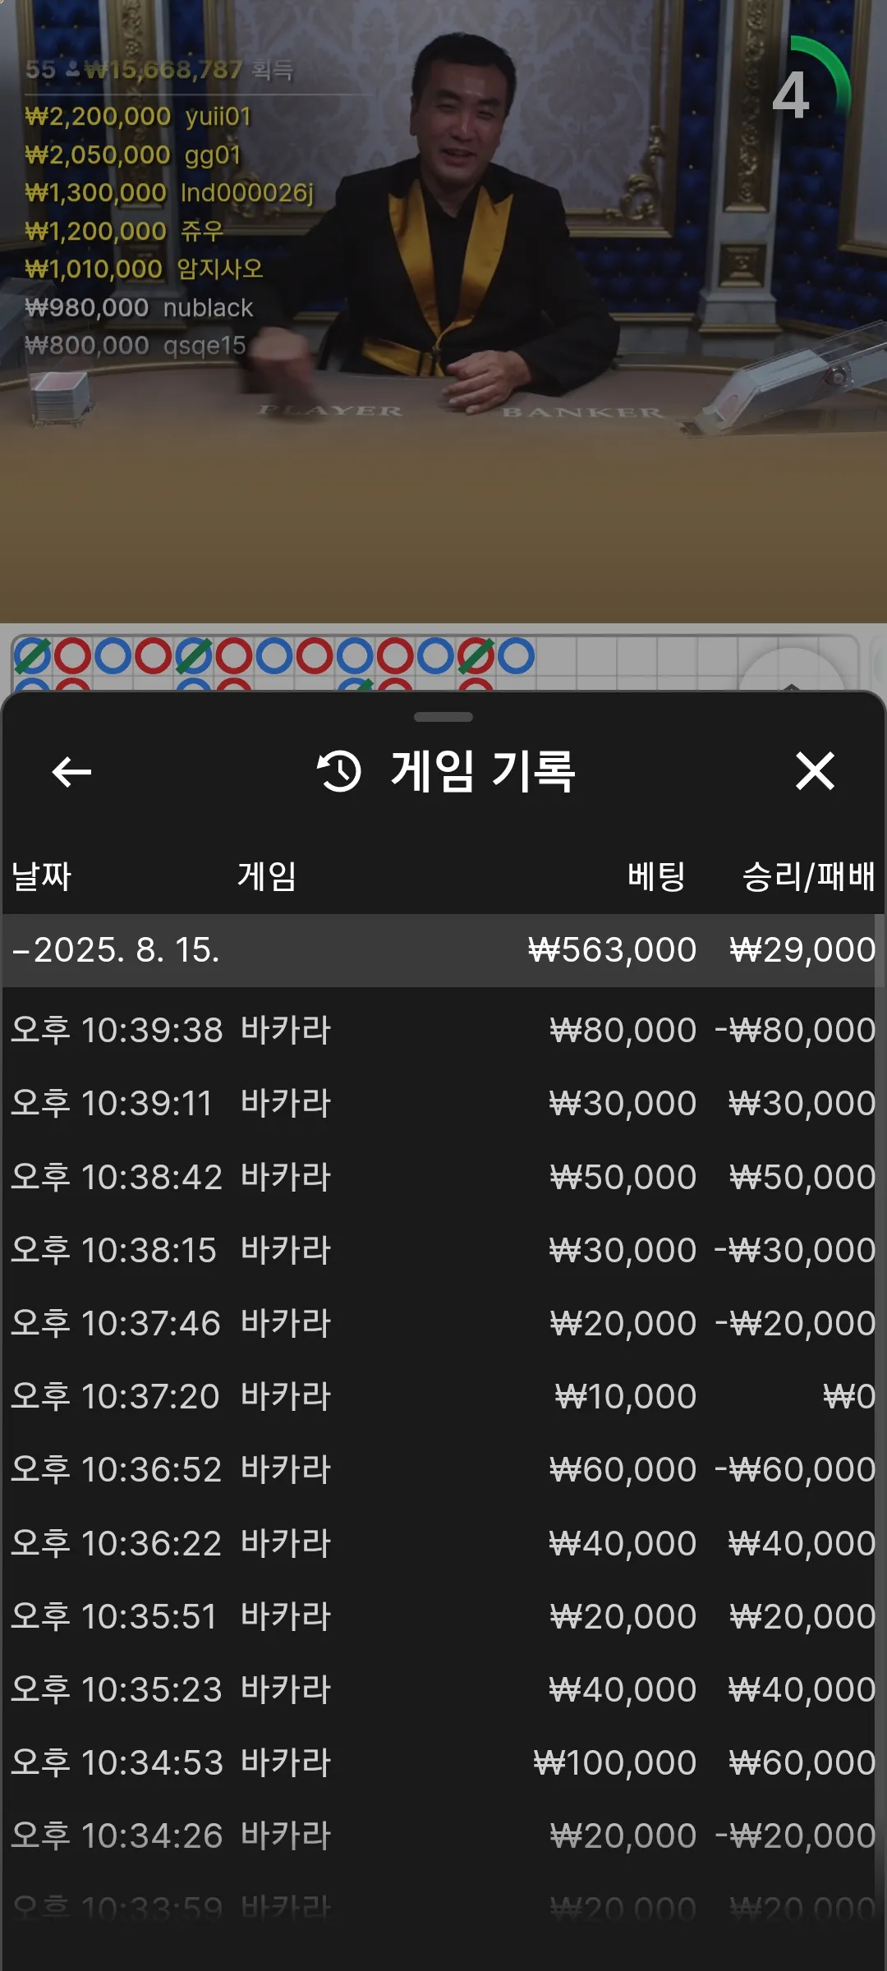Expand the roadmap with the round chevron button
The width and height of the screenshot is (887, 1971).
pos(791,672)
